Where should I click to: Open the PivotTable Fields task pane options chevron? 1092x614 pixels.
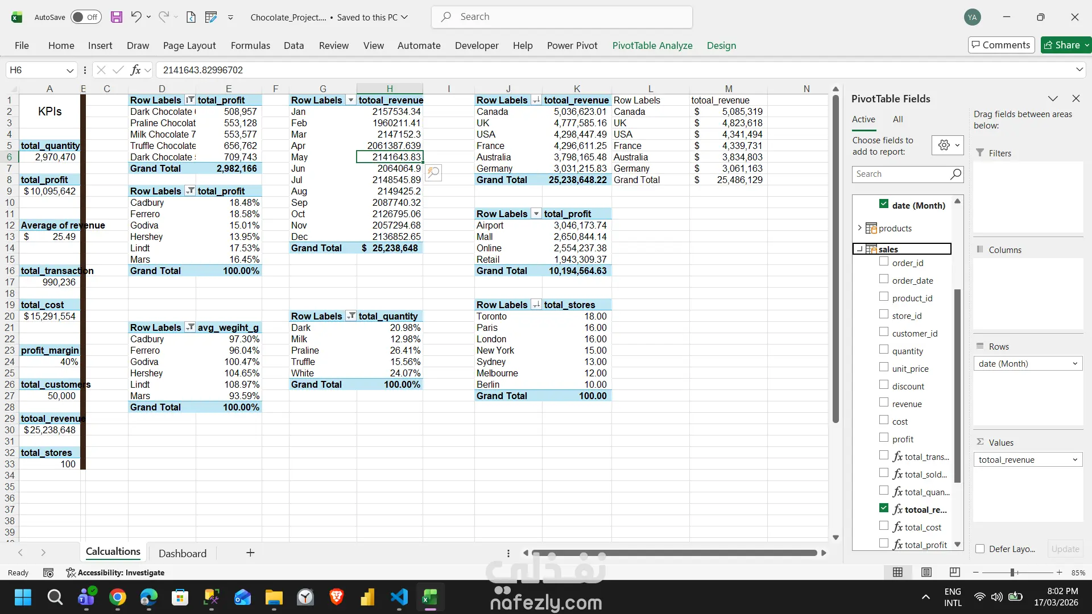(x=1053, y=98)
